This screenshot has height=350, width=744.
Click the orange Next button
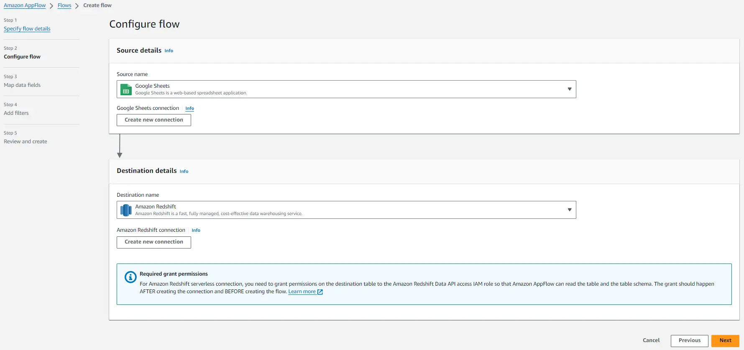pos(726,341)
